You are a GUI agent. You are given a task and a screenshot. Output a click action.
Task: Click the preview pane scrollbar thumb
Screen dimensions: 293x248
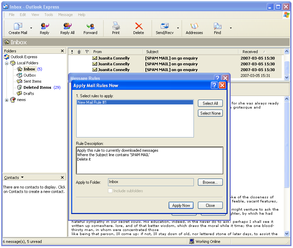coord(287,145)
